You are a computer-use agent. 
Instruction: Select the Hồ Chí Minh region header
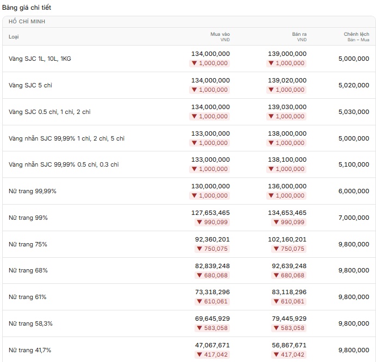pos(27,22)
